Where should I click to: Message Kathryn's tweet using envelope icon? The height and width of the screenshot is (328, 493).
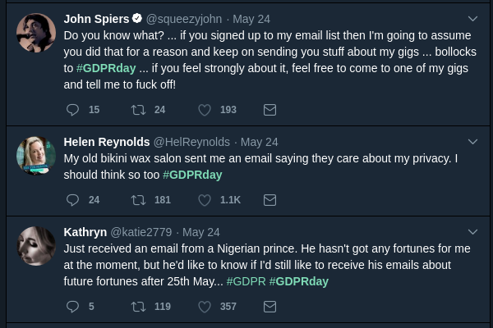tap(270, 307)
